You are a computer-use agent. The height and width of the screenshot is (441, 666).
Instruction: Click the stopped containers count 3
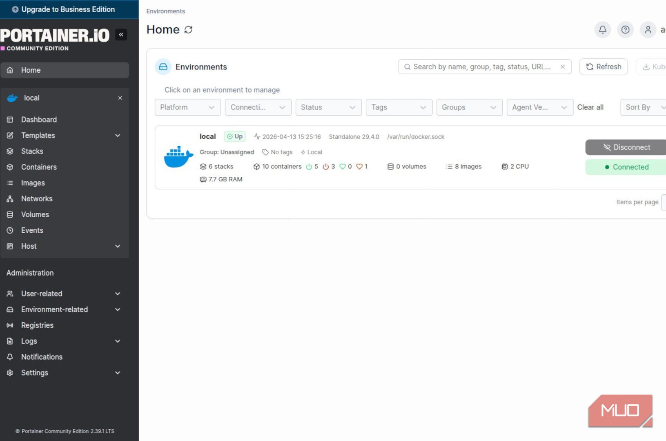click(329, 167)
